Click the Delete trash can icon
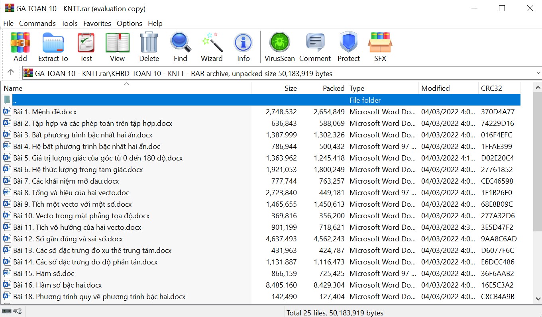The image size is (542, 317). click(x=149, y=47)
